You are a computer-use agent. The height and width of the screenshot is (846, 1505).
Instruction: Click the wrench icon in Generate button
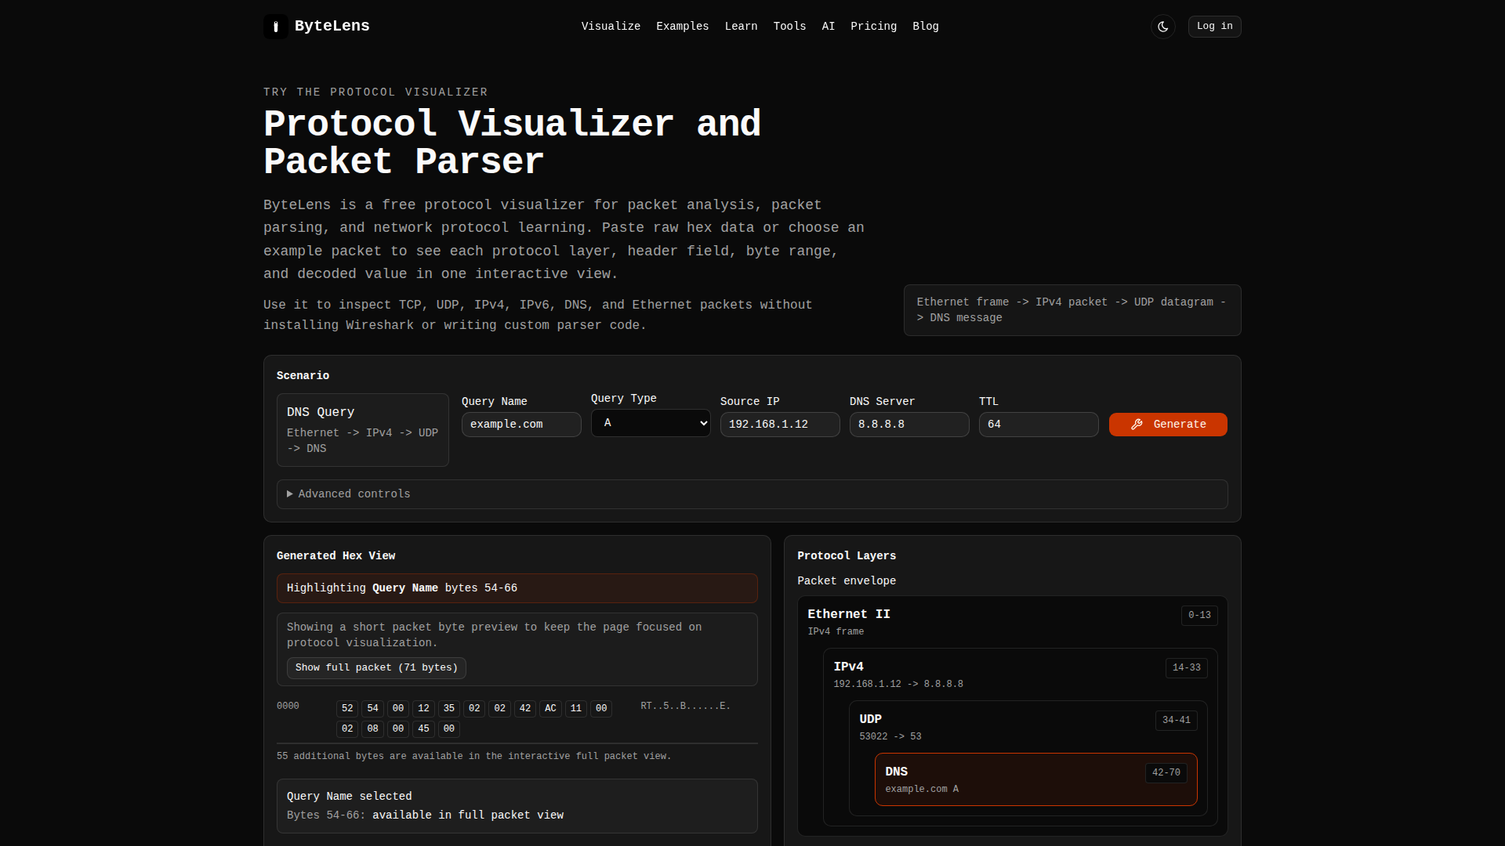pos(1137,425)
